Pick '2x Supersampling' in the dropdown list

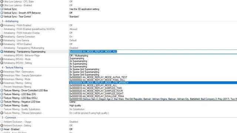click(153, 61)
